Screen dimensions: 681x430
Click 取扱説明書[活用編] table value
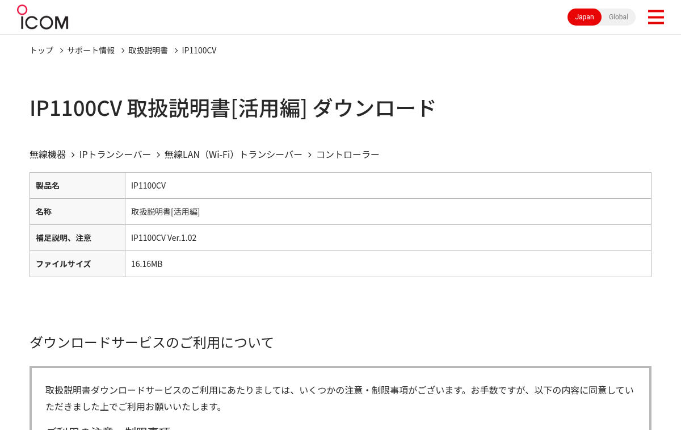click(166, 212)
